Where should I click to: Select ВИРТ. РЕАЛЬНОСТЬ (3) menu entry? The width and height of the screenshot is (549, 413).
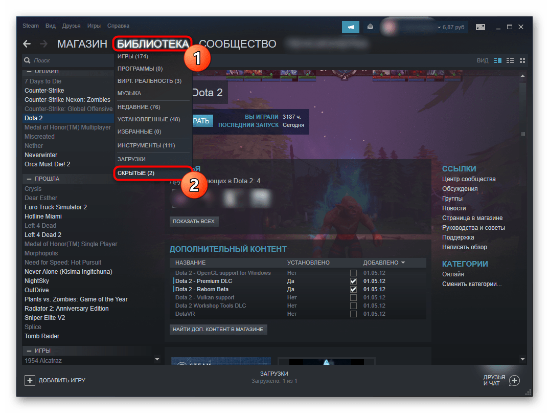click(x=149, y=81)
